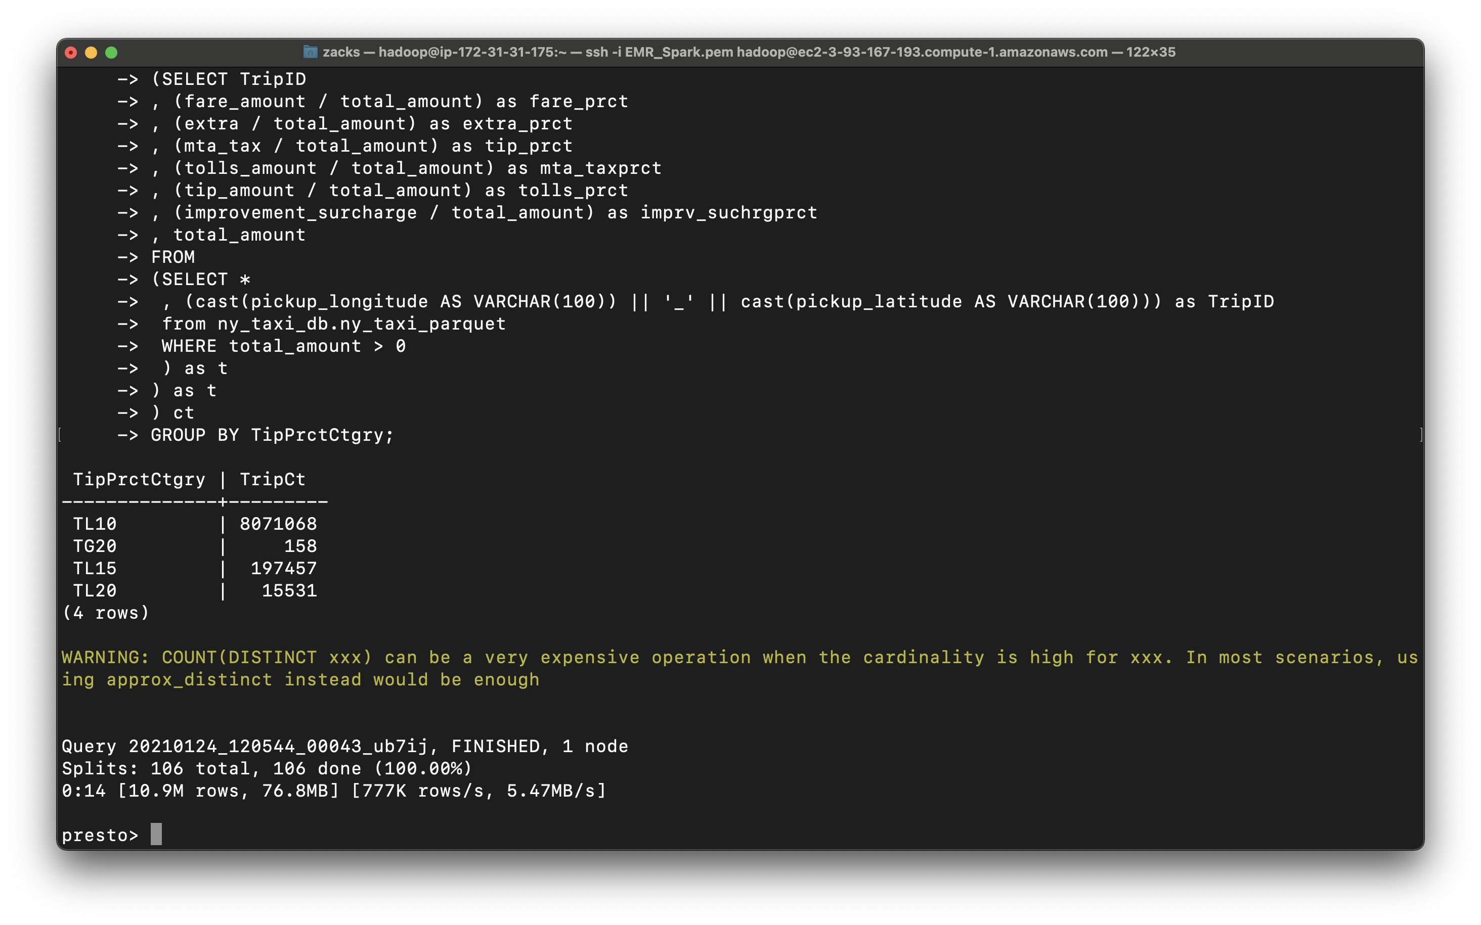
Task: Click the TipPrctCtgry column header
Action: (139, 480)
